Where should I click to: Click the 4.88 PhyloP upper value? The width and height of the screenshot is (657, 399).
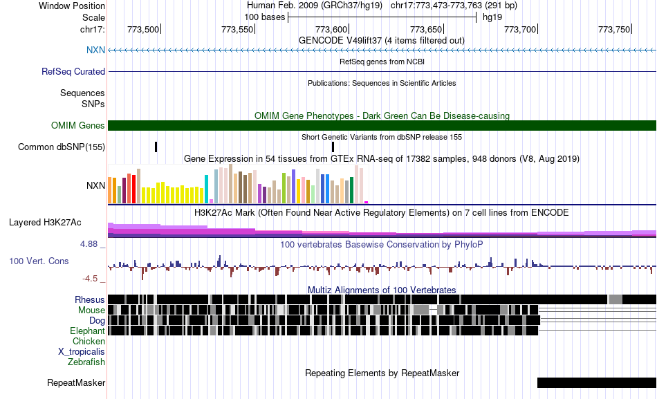tap(89, 244)
